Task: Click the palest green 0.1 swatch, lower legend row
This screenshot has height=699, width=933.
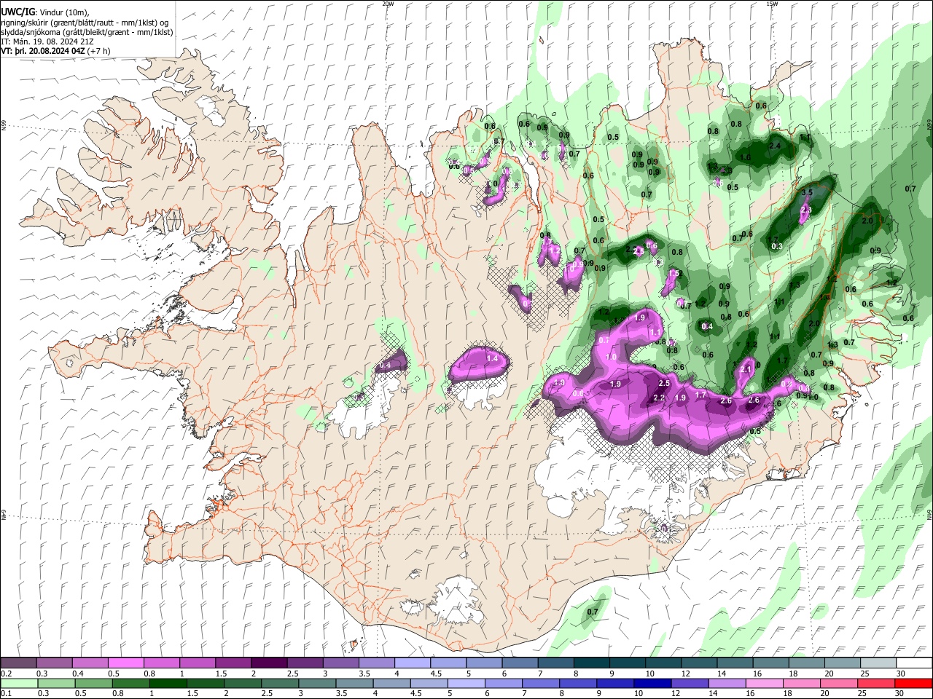Action: 18,683
